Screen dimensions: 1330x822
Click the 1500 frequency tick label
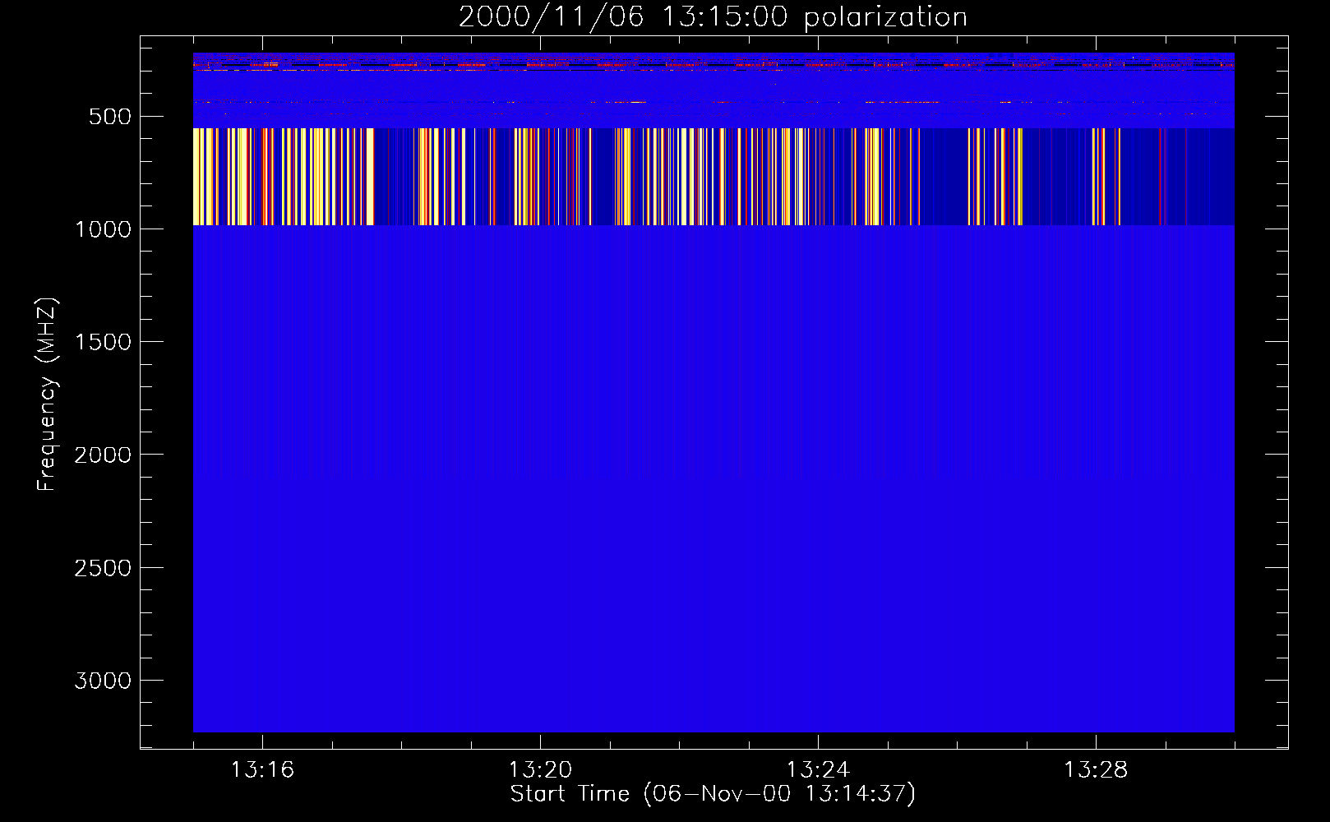click(103, 342)
